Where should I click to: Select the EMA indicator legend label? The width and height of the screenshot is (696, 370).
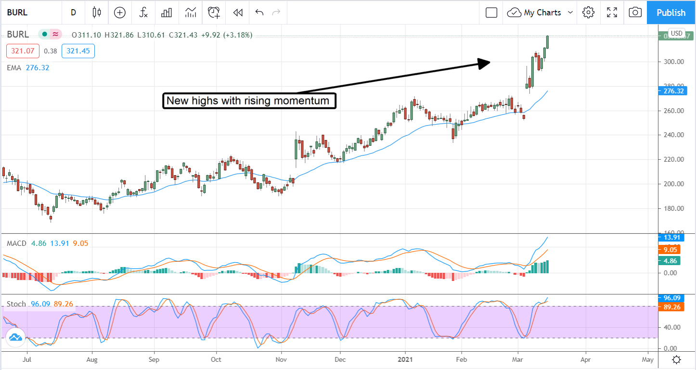click(x=14, y=68)
